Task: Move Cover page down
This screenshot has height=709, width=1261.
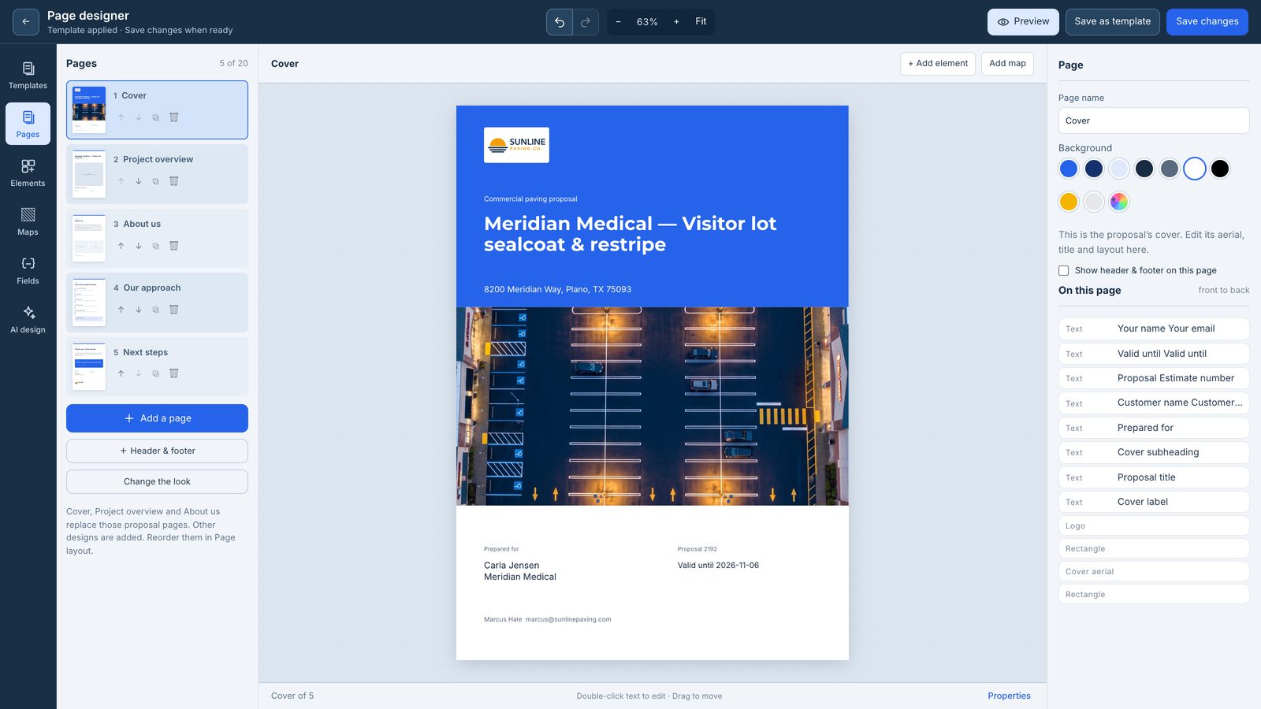Action: tap(139, 117)
